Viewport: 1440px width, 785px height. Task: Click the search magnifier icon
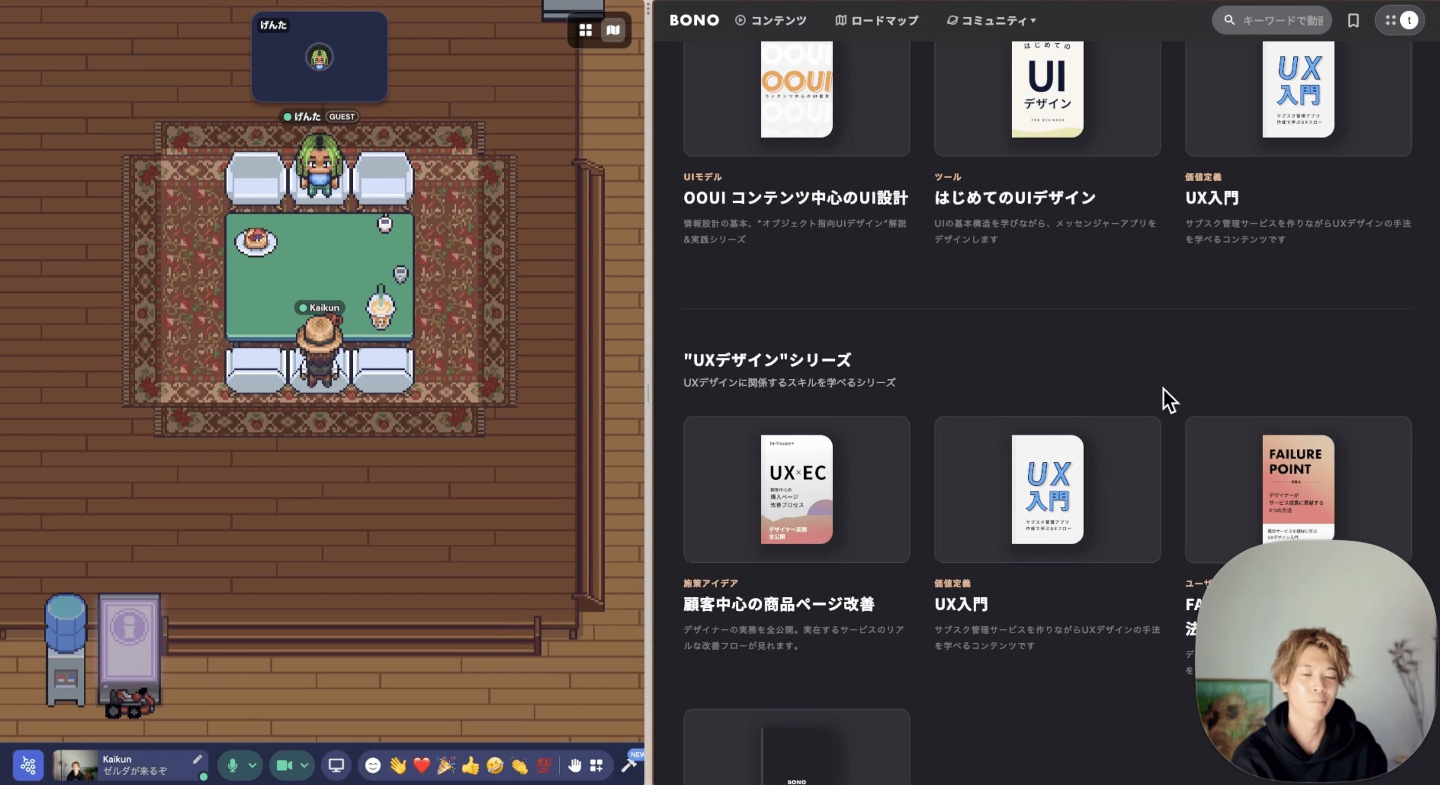pos(1229,20)
